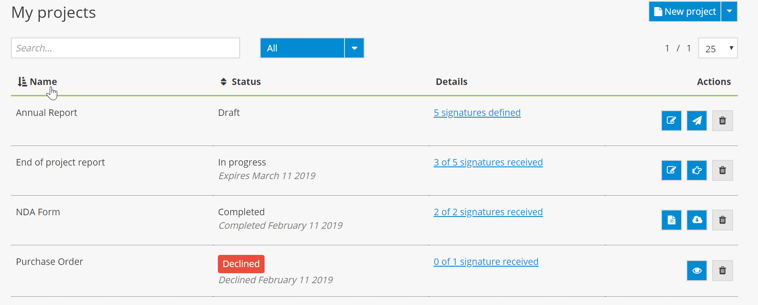Delete the End of project report
758x305 pixels.
tap(722, 170)
